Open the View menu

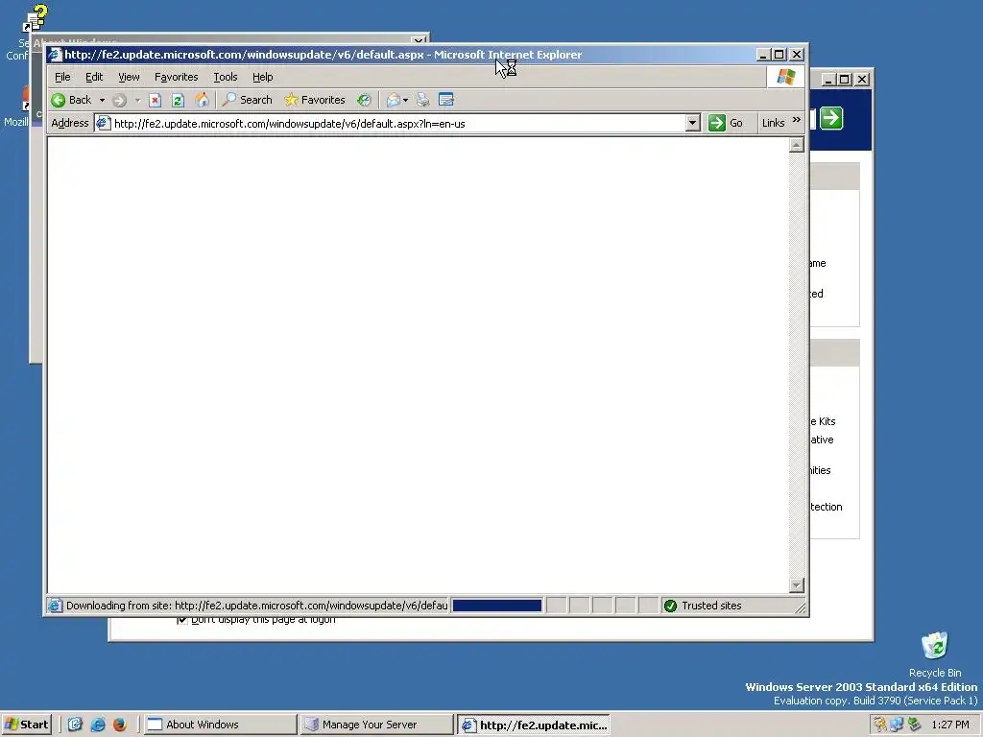130,77
